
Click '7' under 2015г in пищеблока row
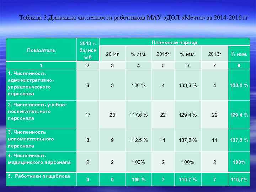(163, 180)
